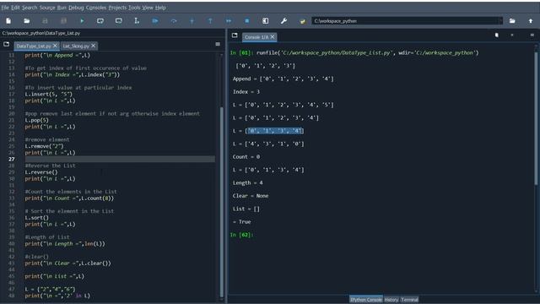540x304 pixels.
Task: Click the L.reverse() code line
Action: (x=41, y=172)
